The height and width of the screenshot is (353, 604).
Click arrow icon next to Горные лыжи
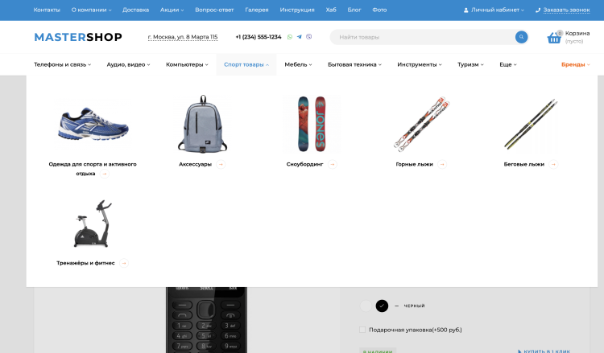click(x=442, y=164)
